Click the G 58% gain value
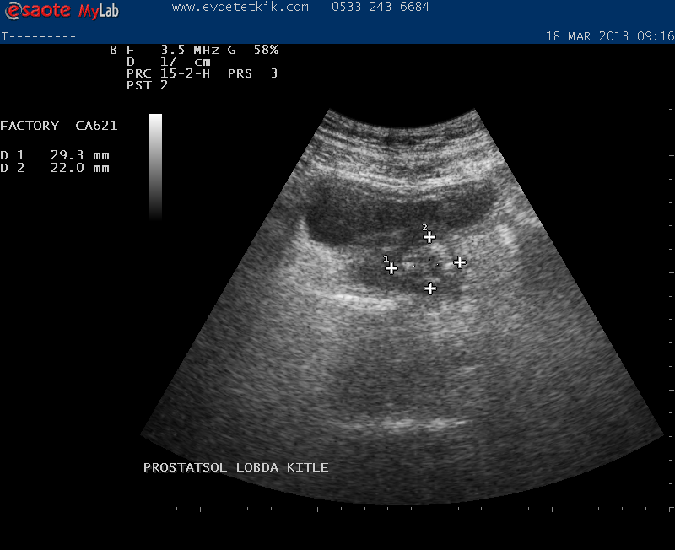Viewport: 675px width, 550px height. pos(253,50)
